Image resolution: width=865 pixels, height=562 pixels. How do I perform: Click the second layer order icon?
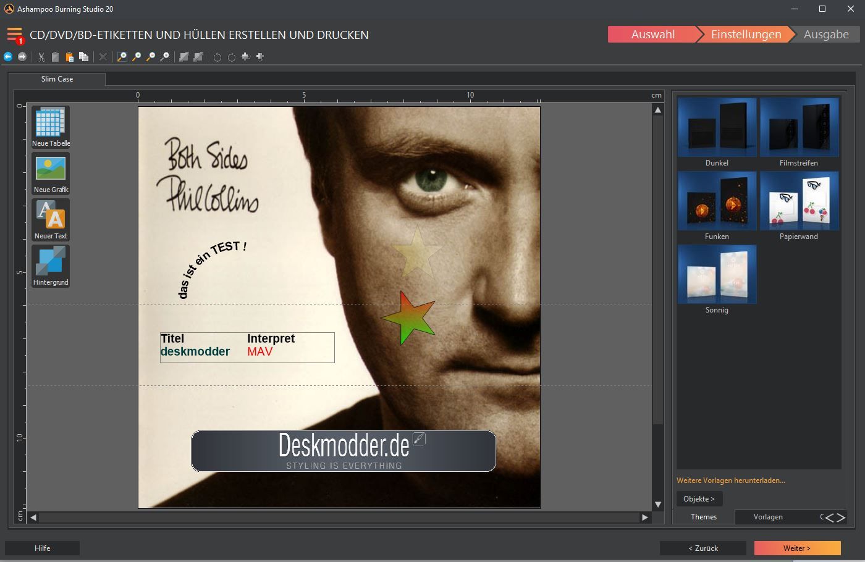pyautogui.click(x=198, y=57)
